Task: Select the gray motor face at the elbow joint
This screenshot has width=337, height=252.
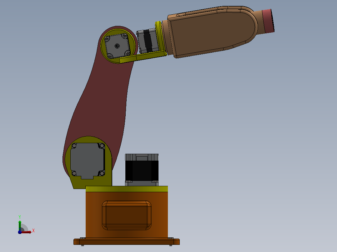Action: (x=117, y=46)
